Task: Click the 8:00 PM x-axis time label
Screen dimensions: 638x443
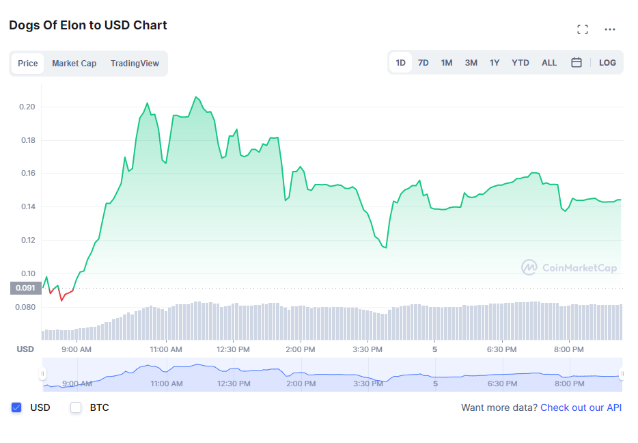Action: click(569, 349)
